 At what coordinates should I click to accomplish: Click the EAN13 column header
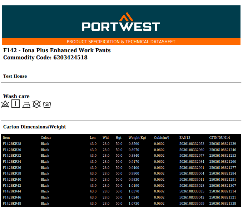(x=185, y=138)
